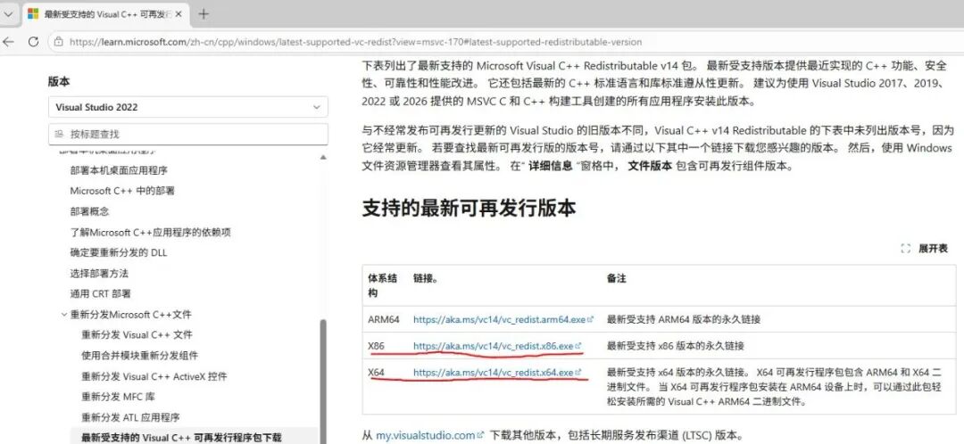Click the sidebar vertical scrollbar thumb
964x444 pixels.
323,382
